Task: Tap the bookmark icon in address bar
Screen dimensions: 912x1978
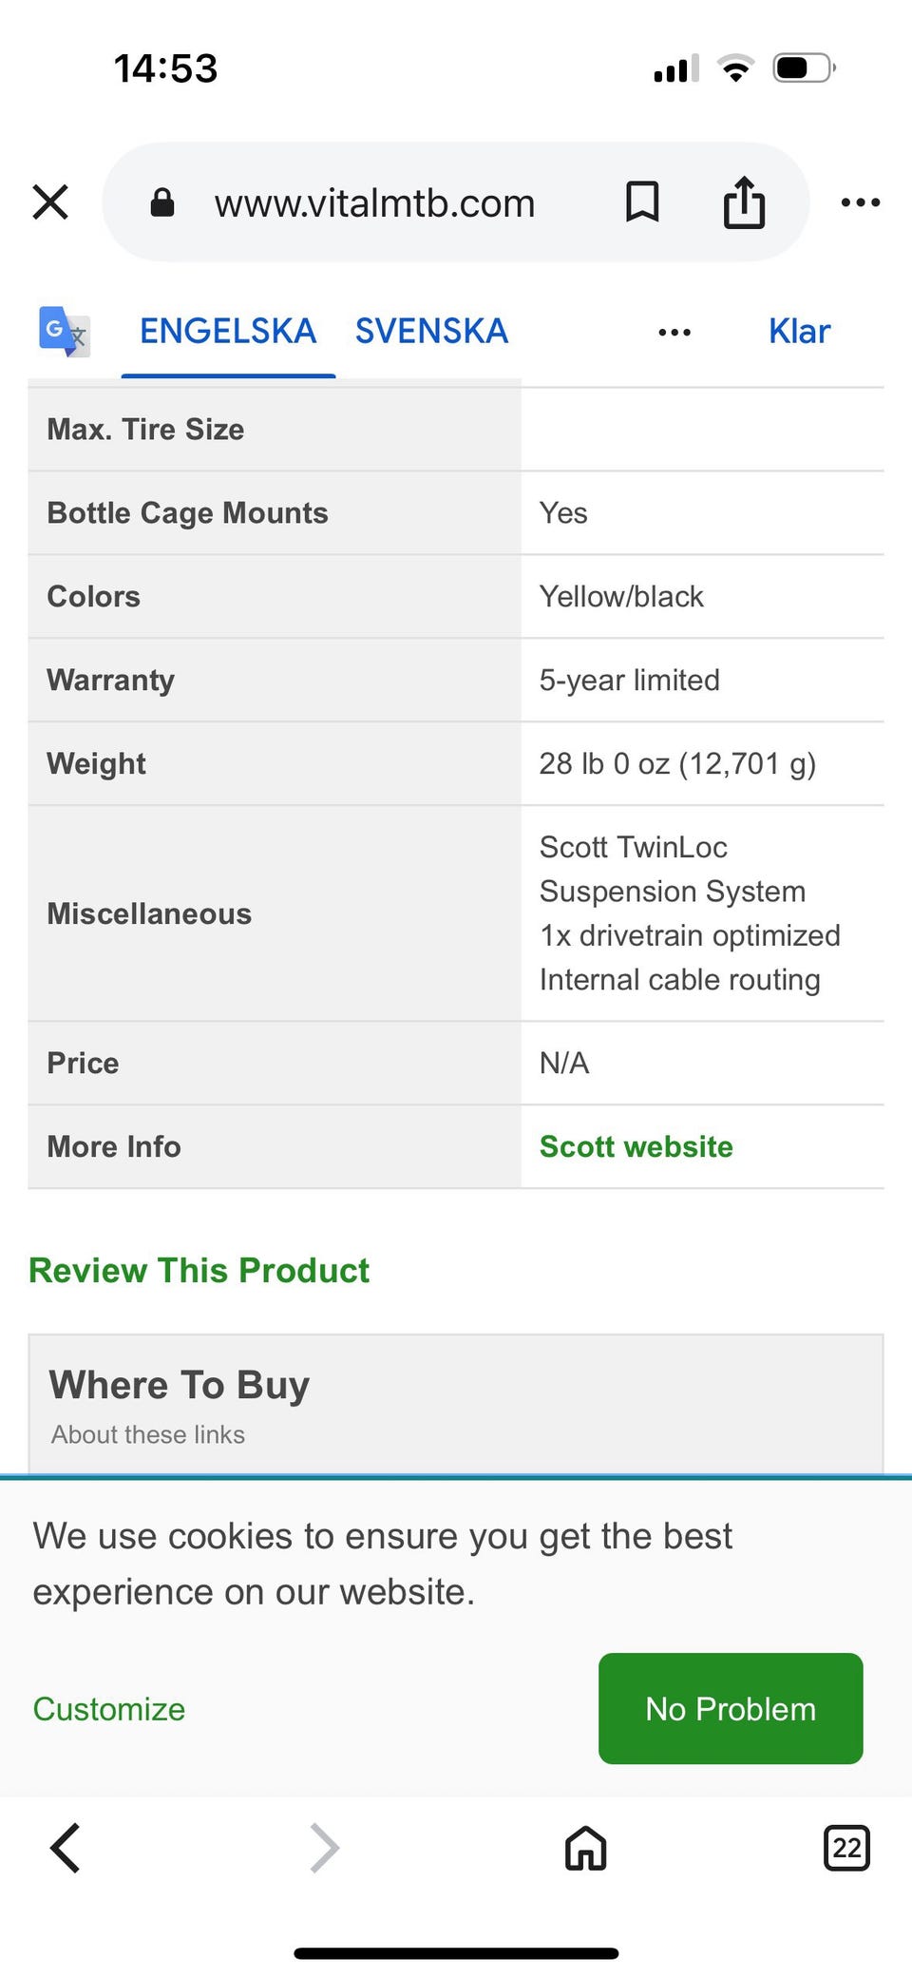Action: (642, 202)
